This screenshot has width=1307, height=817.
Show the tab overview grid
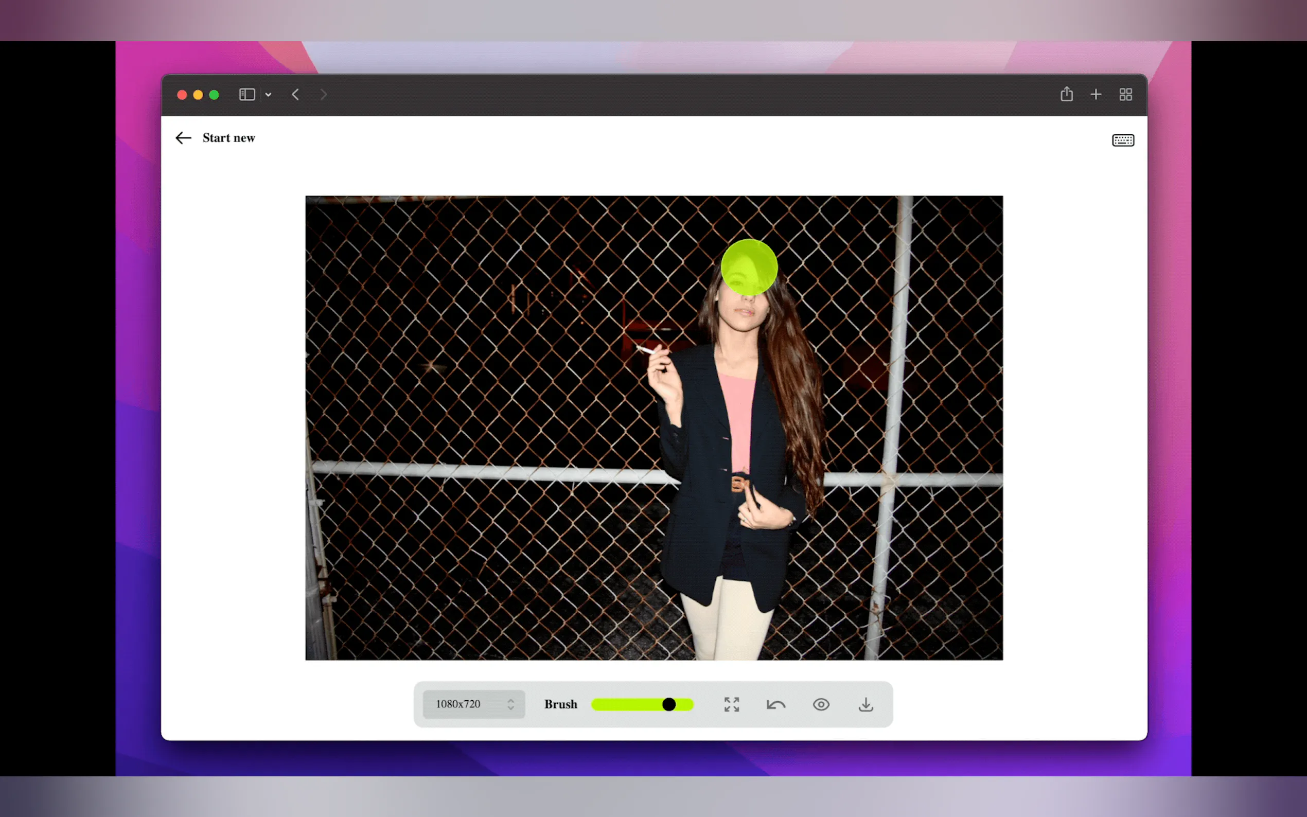1125,95
